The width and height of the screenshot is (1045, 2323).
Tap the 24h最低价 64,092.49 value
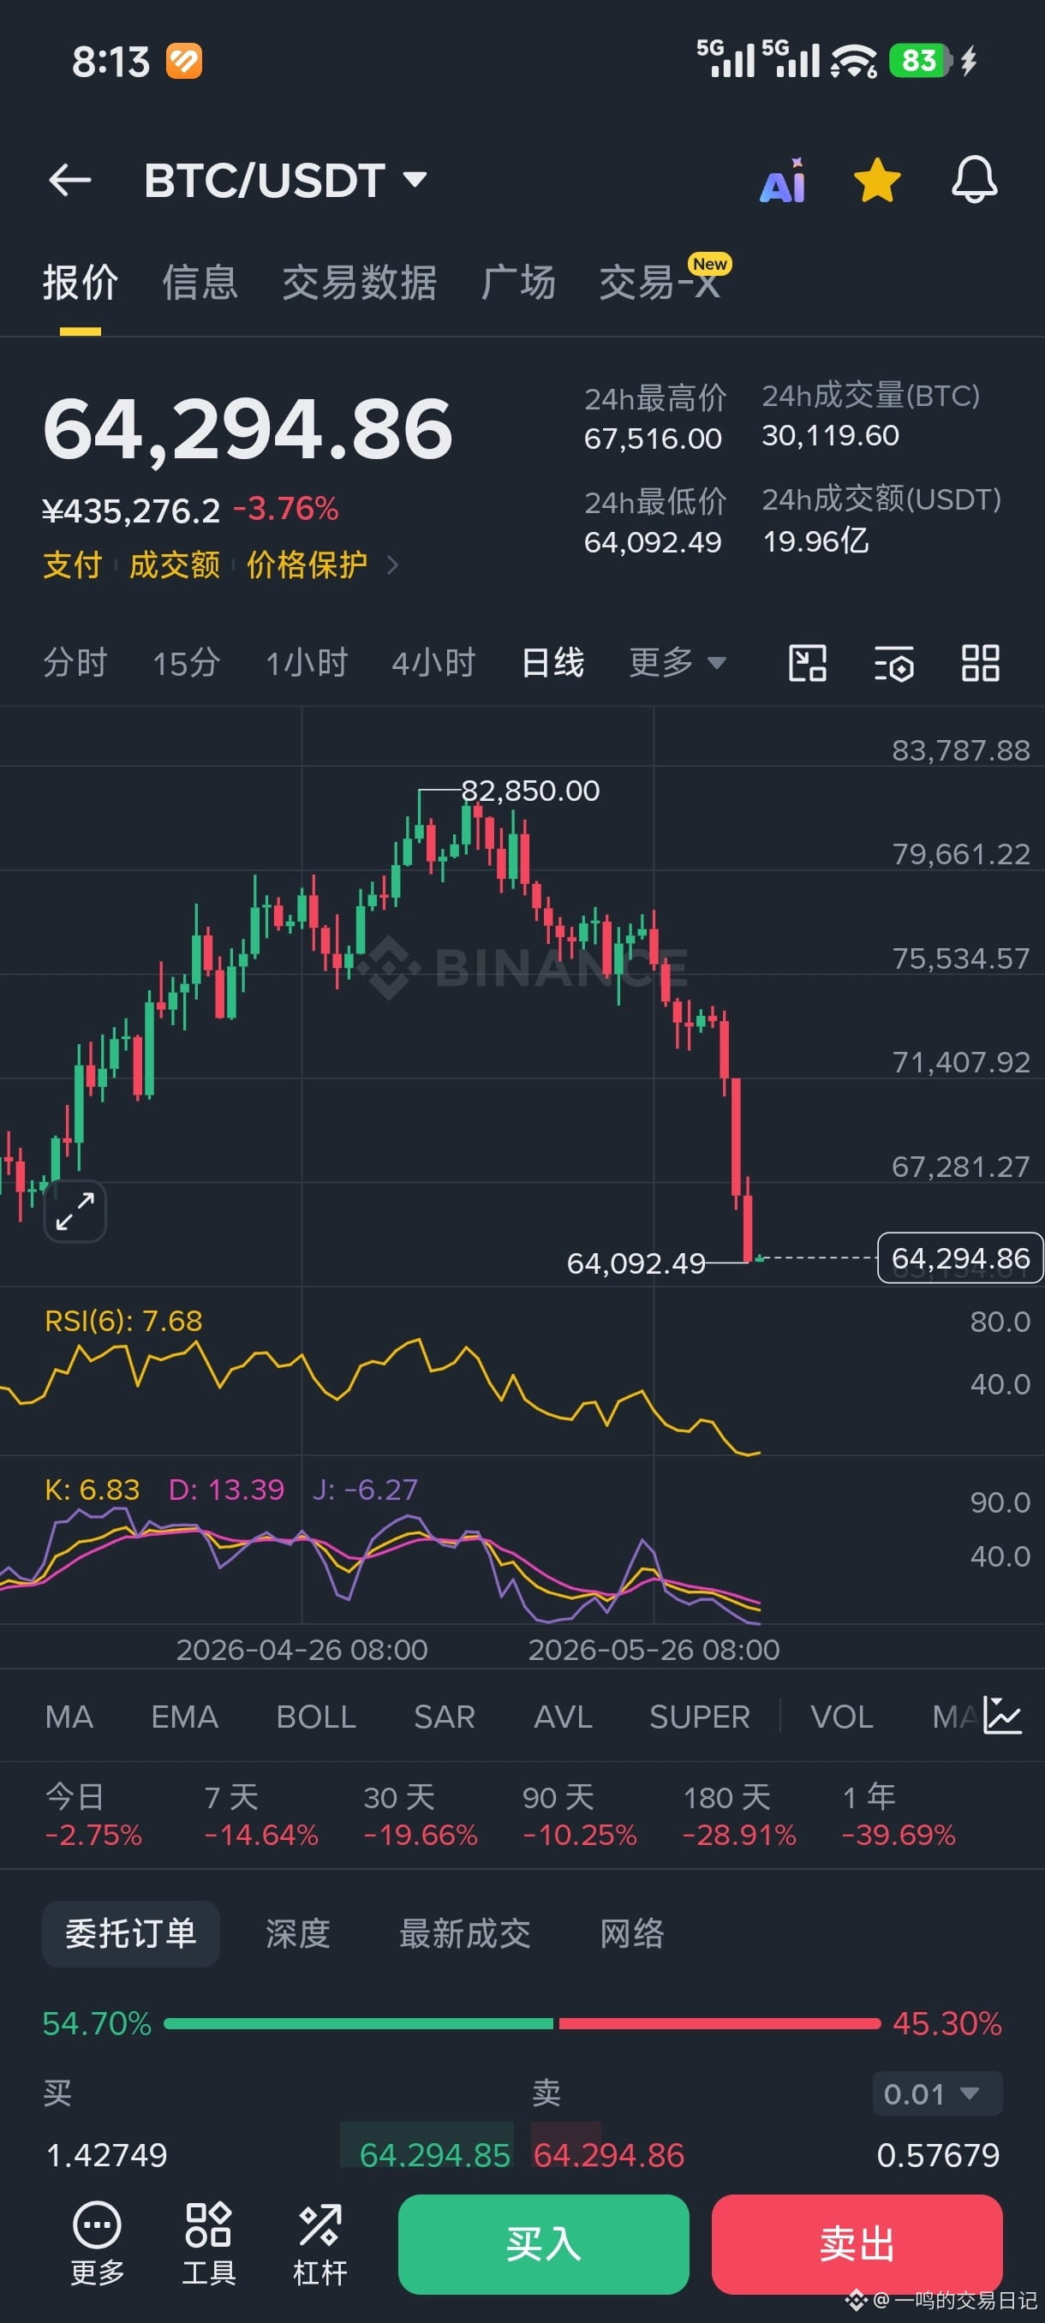point(653,542)
